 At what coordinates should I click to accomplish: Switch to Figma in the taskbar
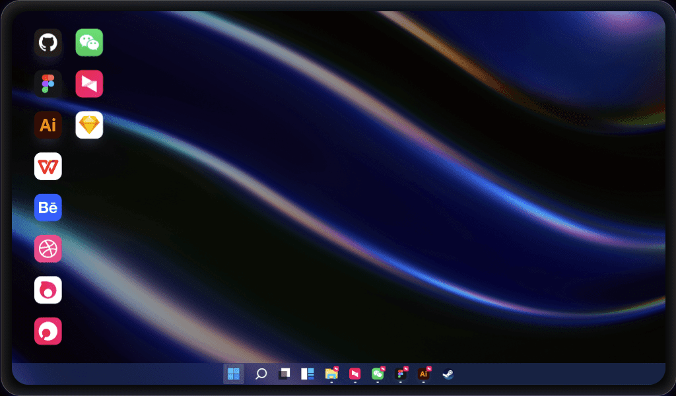[x=401, y=374]
